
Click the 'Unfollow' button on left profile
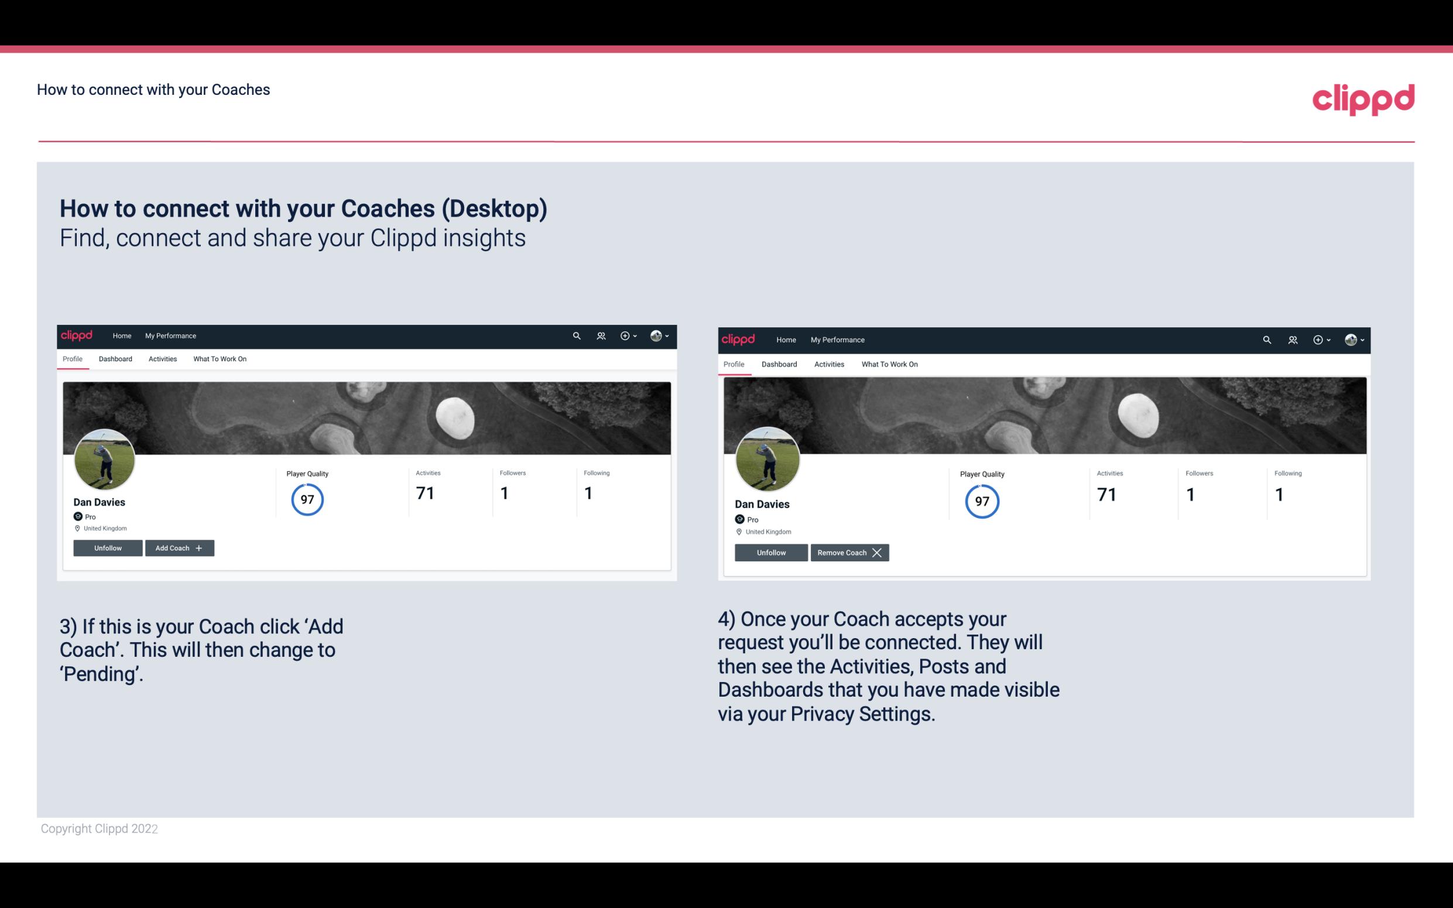(x=107, y=547)
